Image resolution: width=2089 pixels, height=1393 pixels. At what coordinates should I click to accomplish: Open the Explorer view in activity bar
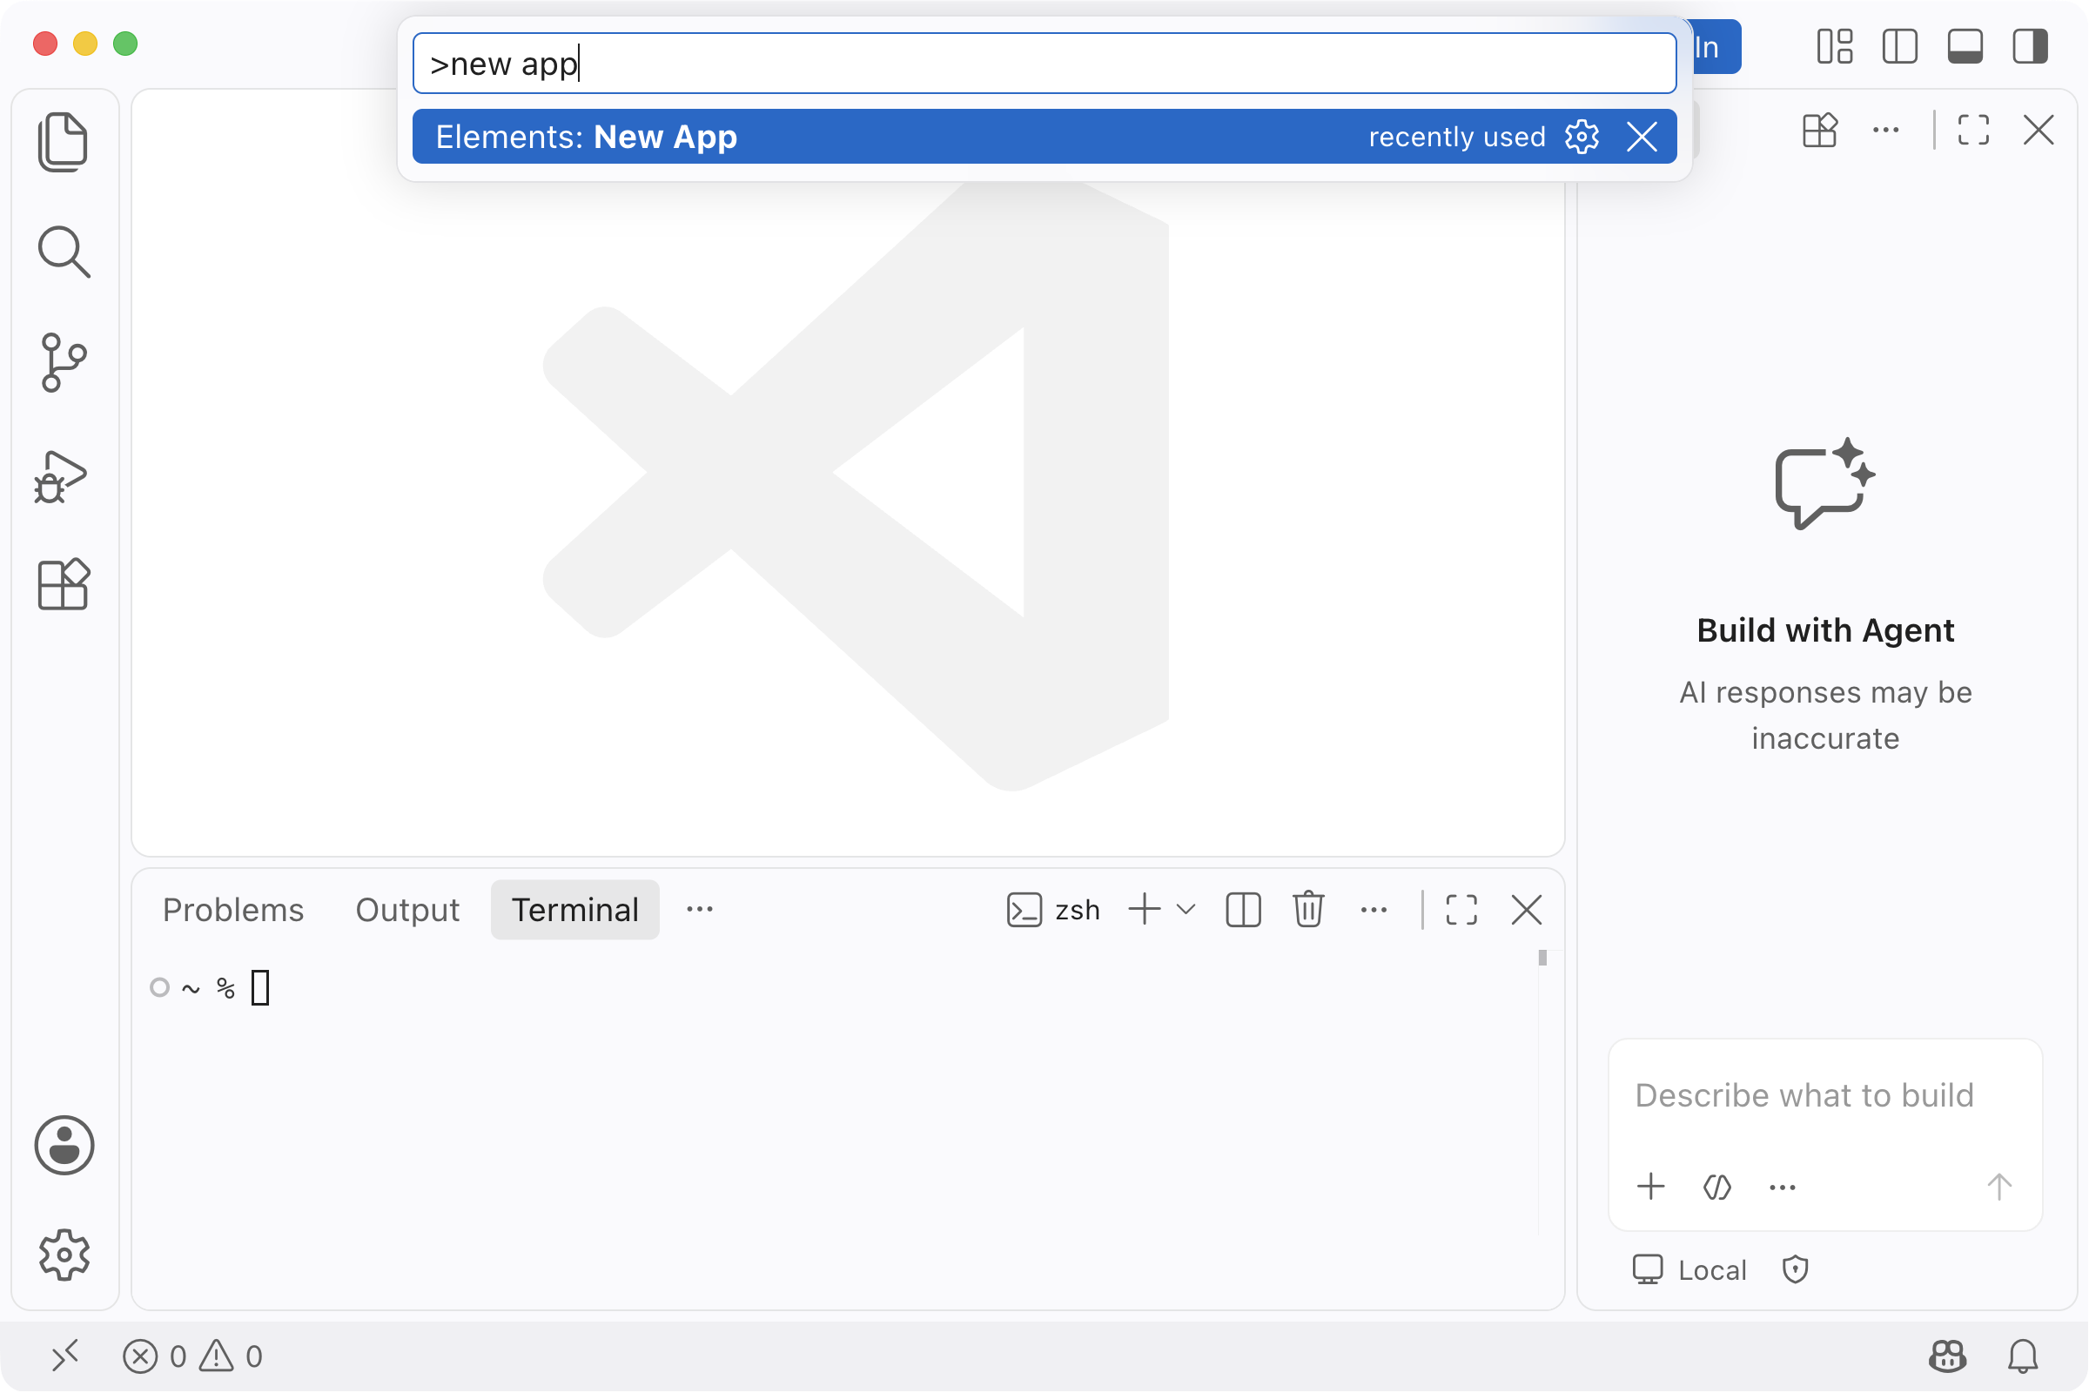[x=63, y=141]
